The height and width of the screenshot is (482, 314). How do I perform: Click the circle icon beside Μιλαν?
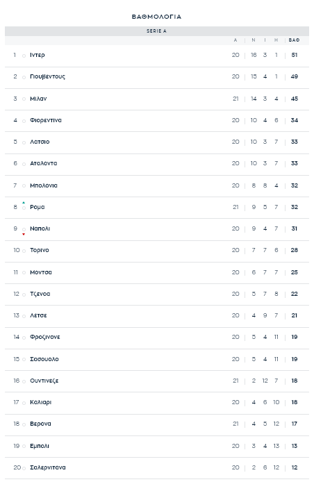coord(24,99)
